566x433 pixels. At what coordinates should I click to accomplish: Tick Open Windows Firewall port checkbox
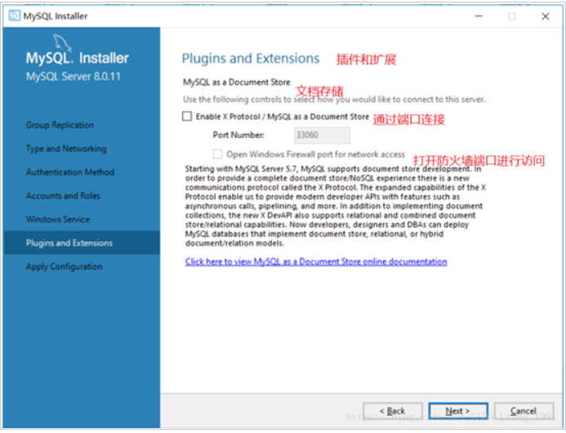click(217, 154)
